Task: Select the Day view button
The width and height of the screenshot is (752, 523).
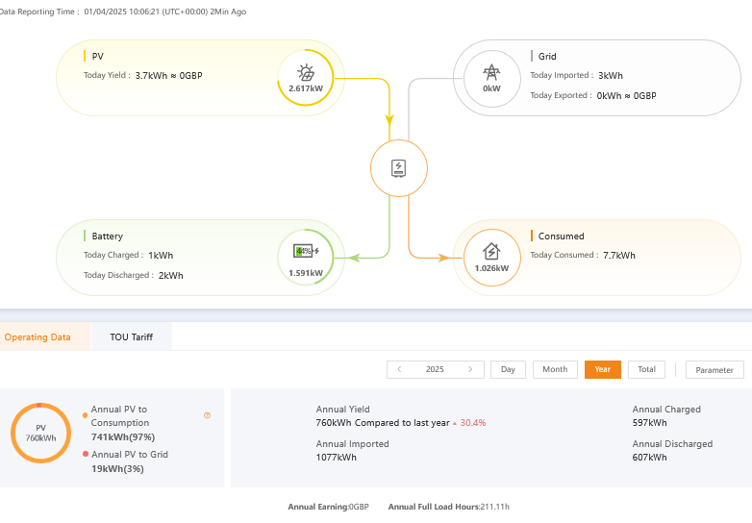Action: tap(508, 369)
